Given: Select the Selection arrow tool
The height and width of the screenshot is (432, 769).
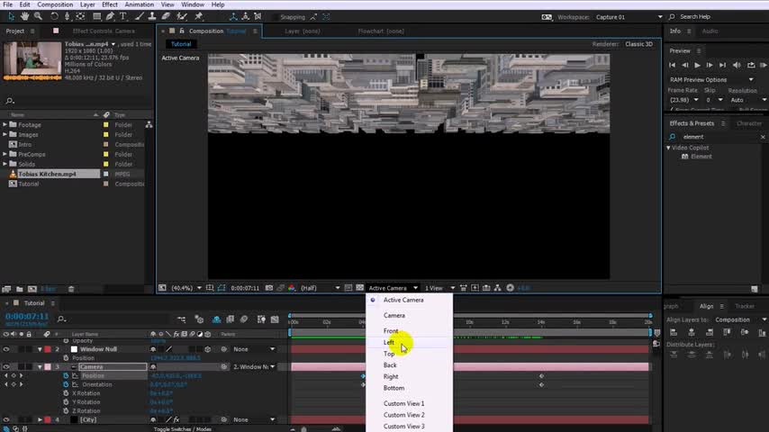Looking at the screenshot, I should pyautogui.click(x=11, y=17).
